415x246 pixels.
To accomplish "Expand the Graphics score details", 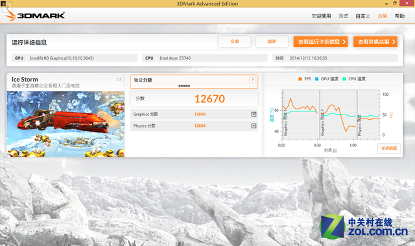I will [254, 114].
